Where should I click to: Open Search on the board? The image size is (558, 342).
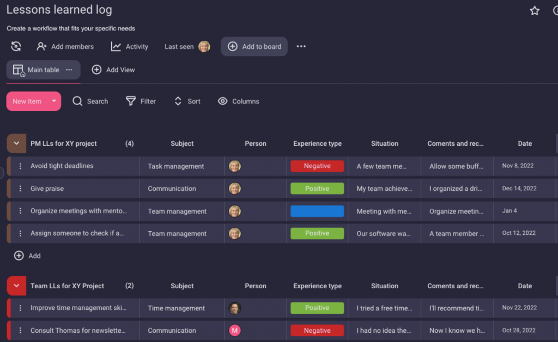click(90, 101)
